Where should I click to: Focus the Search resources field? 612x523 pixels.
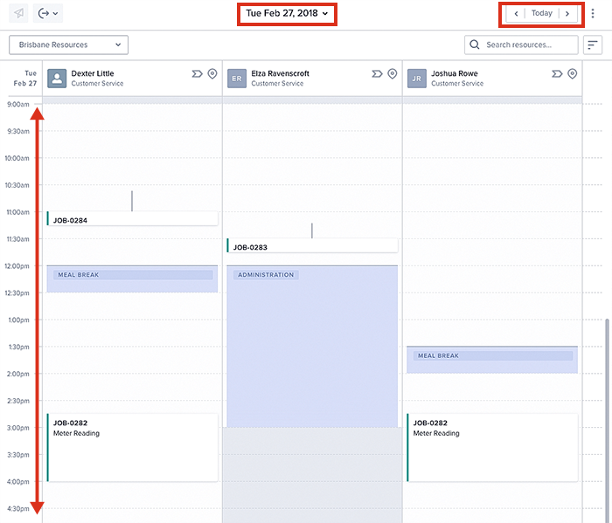point(521,45)
